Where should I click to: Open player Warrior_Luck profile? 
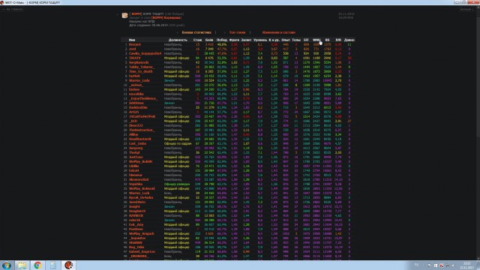pyautogui.click(x=139, y=193)
